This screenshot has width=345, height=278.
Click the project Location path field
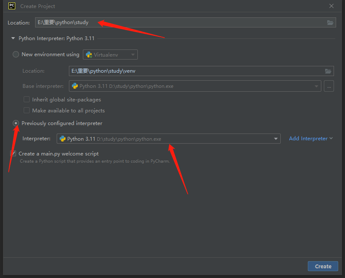[x=185, y=22]
